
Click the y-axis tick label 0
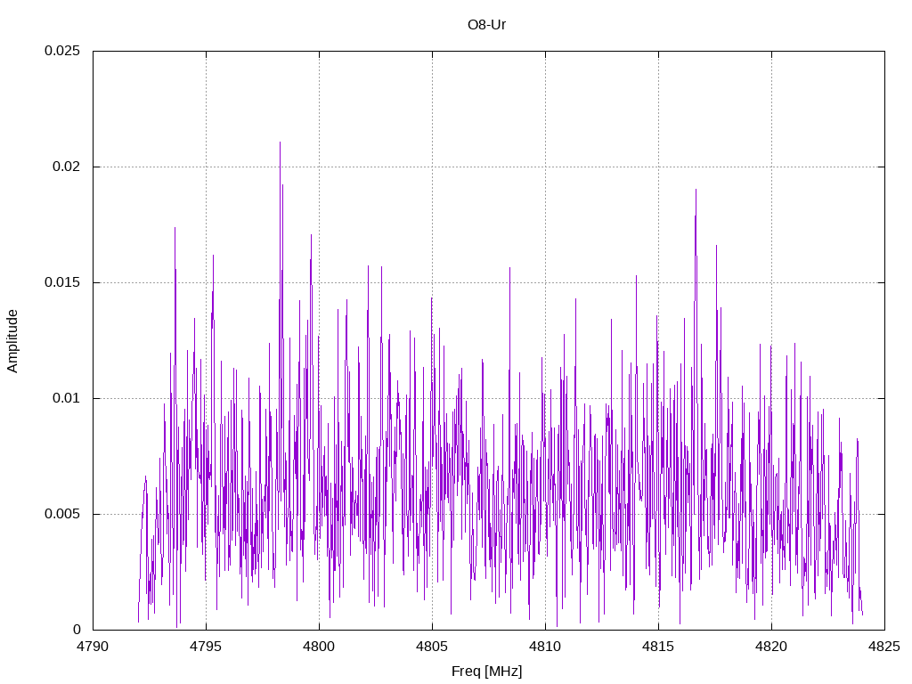point(77,630)
